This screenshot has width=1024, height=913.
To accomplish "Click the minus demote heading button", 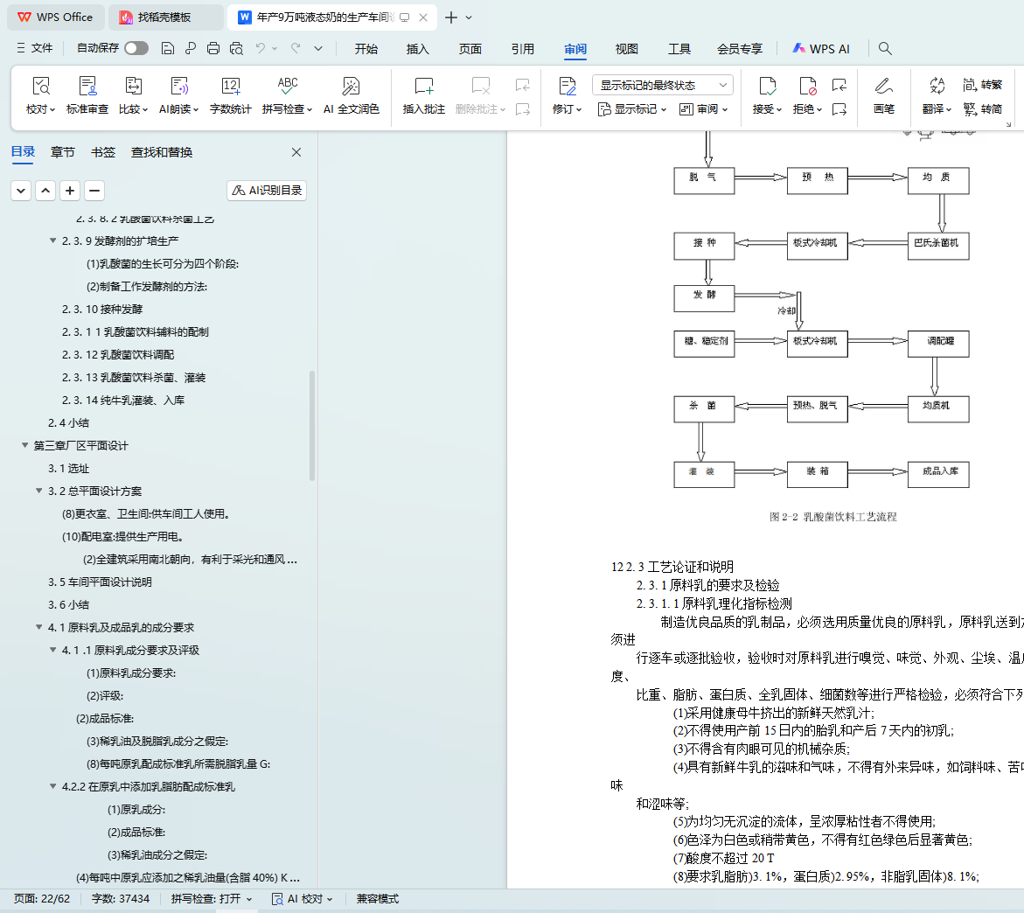I will [94, 191].
